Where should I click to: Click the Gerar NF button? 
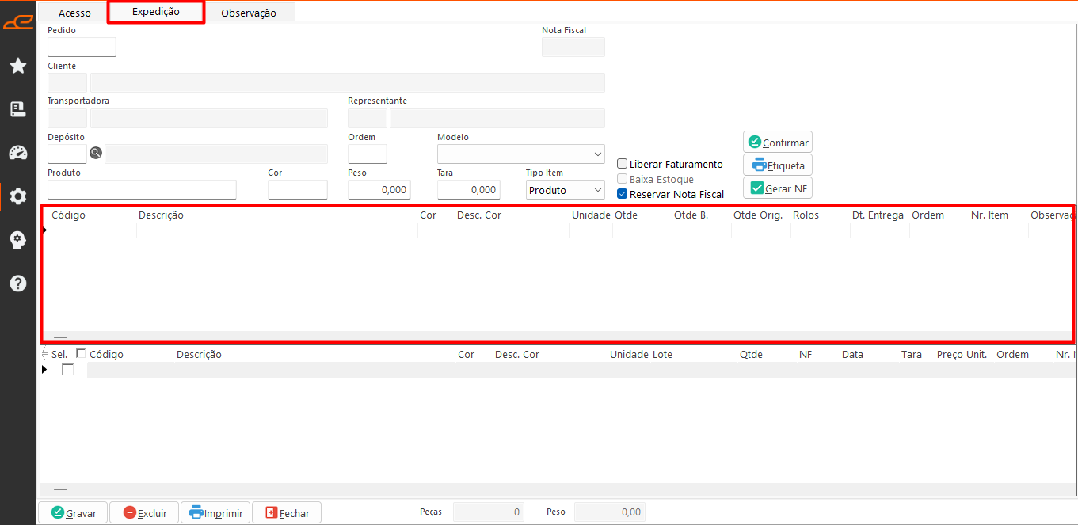pos(778,188)
